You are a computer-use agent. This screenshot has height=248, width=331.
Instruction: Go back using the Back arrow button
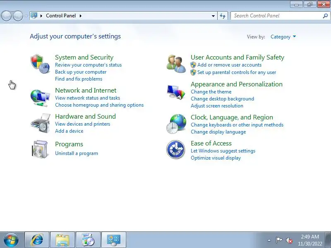(x=6, y=16)
